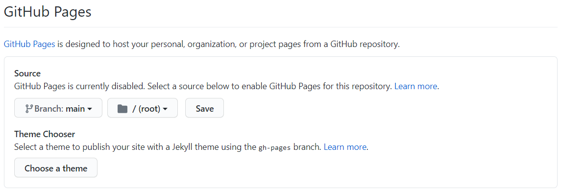Click the git branch icon
This screenshot has height=192, width=561.
click(29, 108)
